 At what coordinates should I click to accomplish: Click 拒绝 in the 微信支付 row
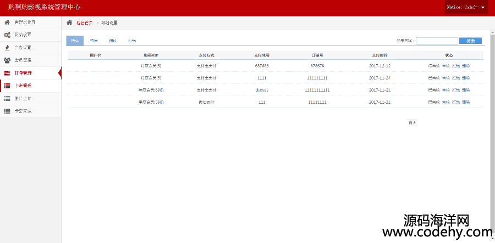pos(455,102)
